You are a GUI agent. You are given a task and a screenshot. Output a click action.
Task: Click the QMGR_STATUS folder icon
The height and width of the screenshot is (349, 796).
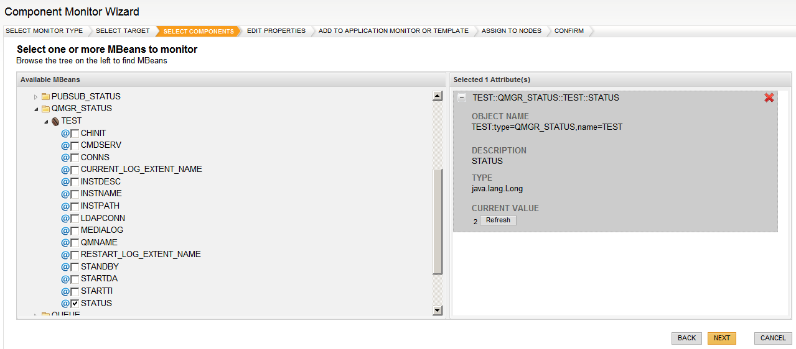pos(45,109)
